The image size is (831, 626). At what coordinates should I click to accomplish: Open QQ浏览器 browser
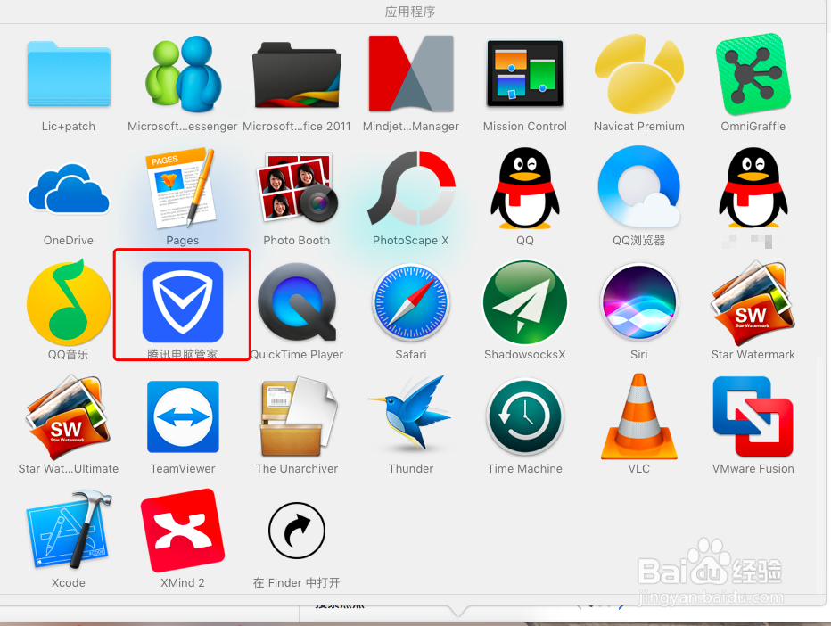[639, 189]
